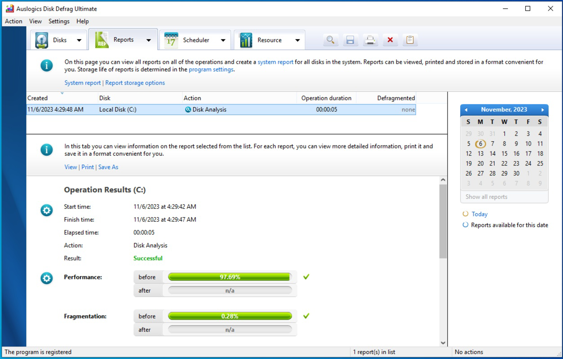Open the Help menu
The width and height of the screenshot is (563, 359).
click(x=83, y=21)
